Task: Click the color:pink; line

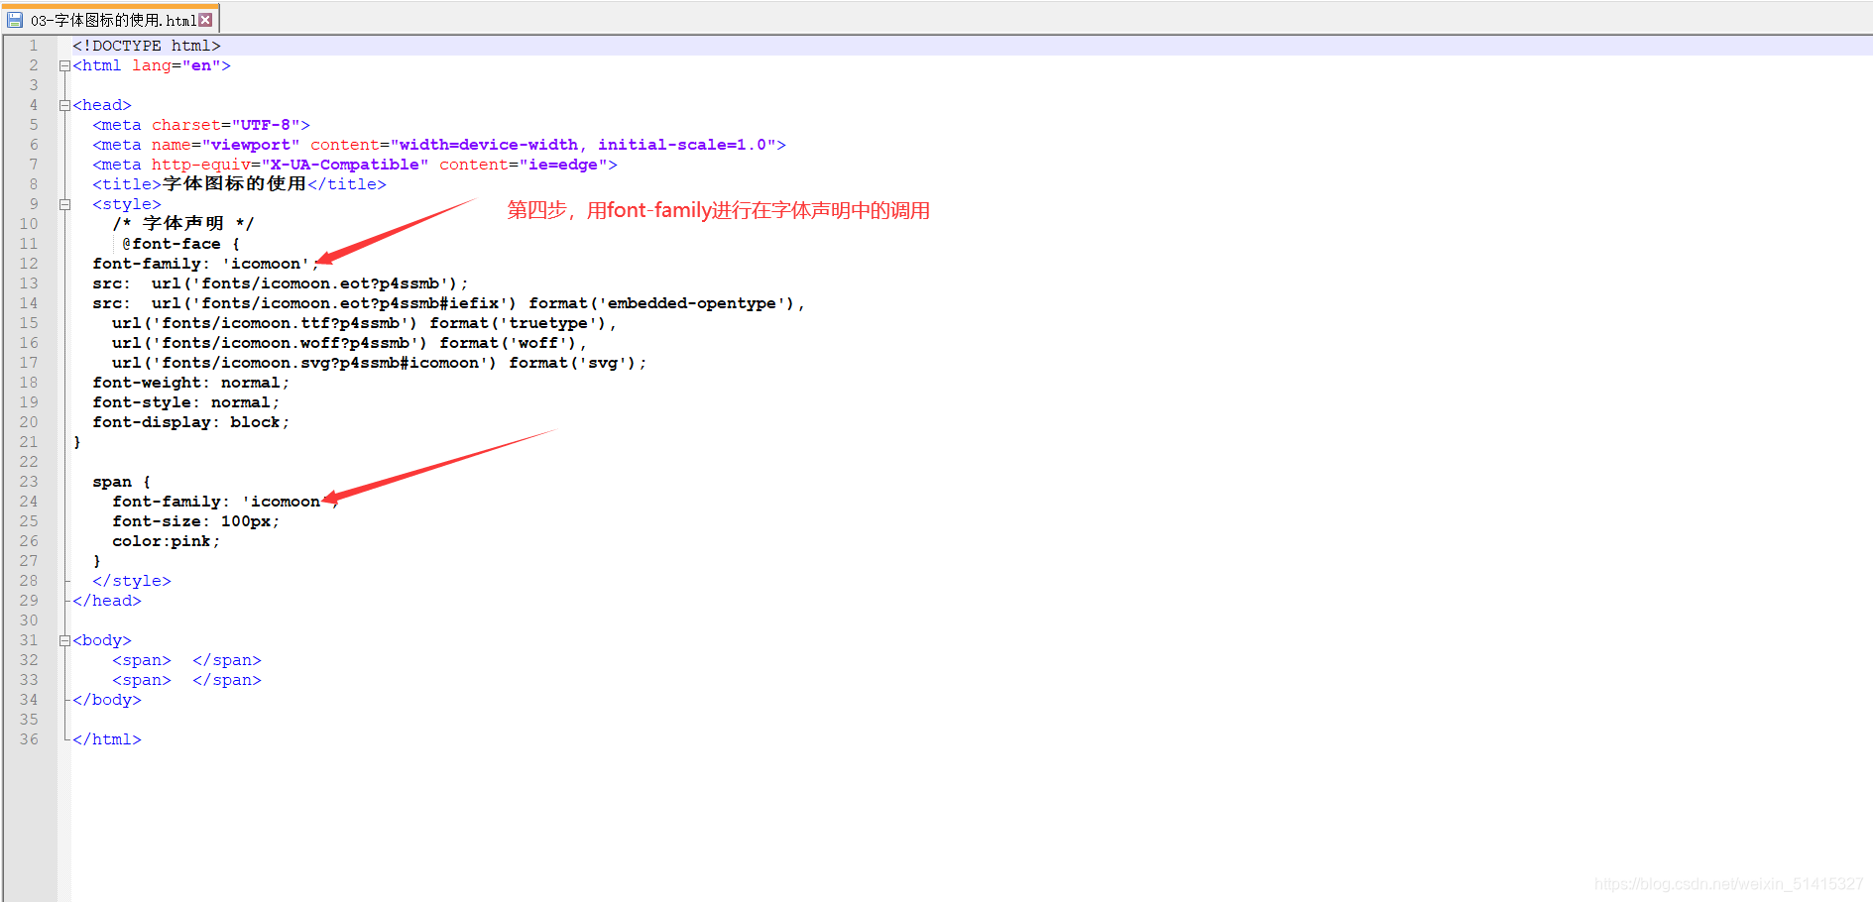Action: 167,541
